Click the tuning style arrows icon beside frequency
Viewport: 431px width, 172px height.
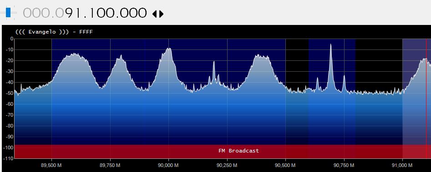tap(158, 14)
